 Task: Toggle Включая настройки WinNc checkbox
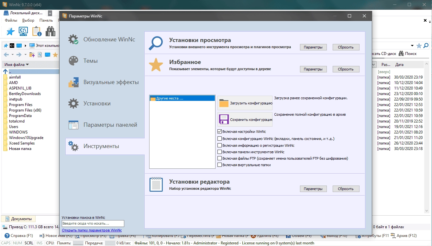[220, 132]
